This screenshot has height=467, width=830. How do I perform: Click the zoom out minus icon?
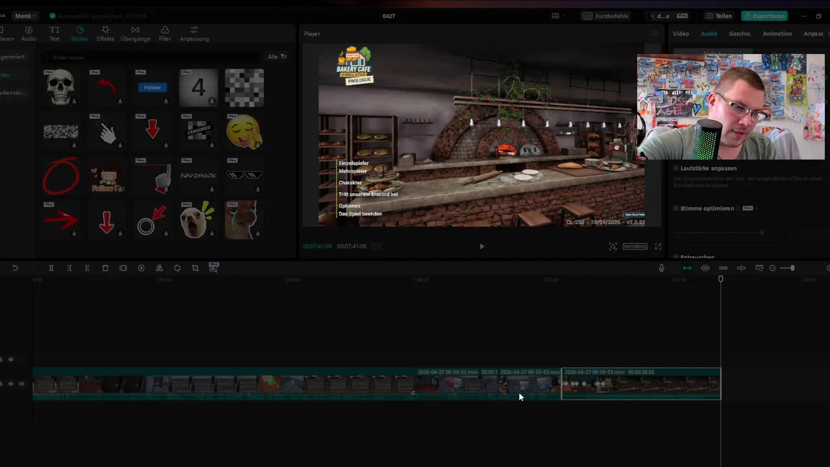772,268
